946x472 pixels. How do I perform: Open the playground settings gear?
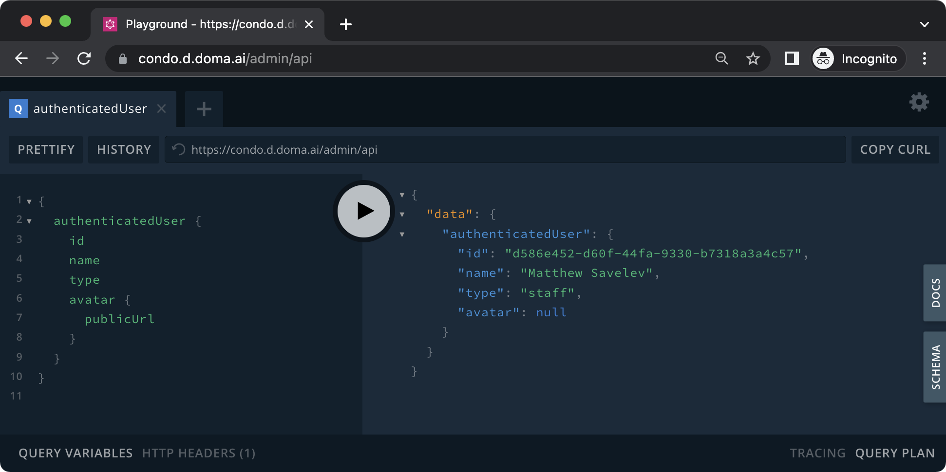coord(919,102)
